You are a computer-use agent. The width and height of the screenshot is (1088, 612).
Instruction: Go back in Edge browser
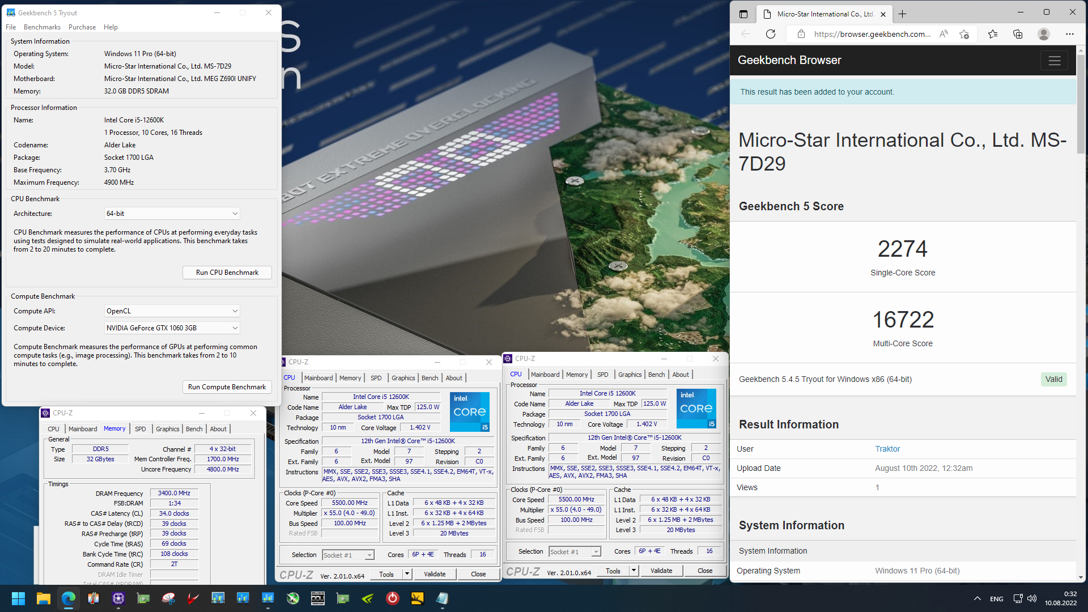coord(746,34)
